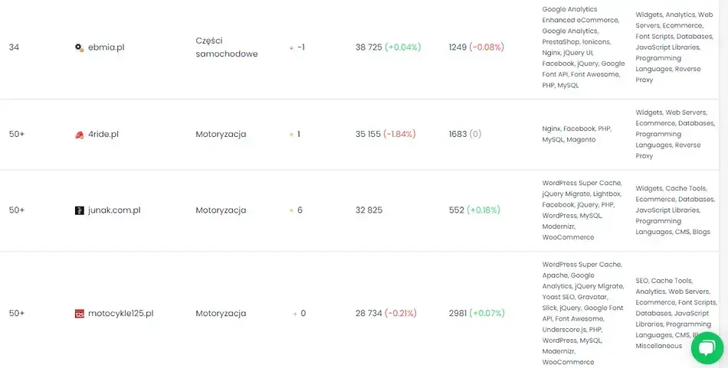
Task: Open the ebmia.pl site link
Action: [x=106, y=47]
